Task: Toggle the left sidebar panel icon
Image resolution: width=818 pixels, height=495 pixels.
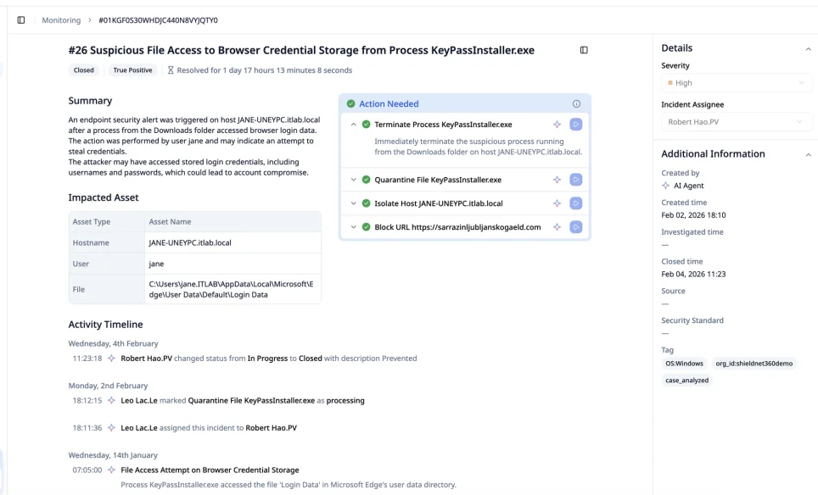Action: [21, 20]
